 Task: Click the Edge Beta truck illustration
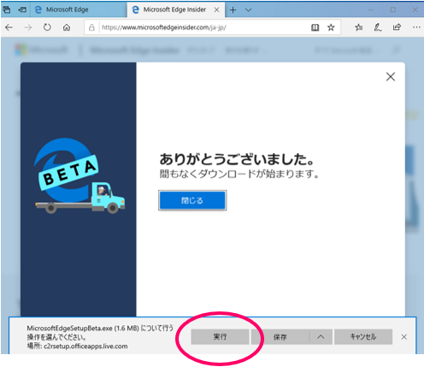click(79, 175)
